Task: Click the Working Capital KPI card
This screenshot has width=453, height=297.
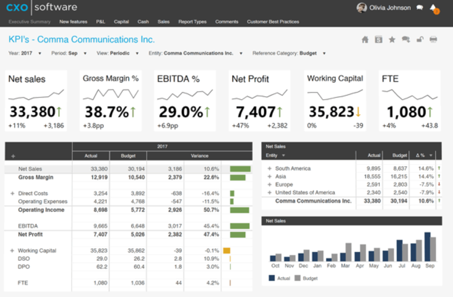Action: pos(335,101)
